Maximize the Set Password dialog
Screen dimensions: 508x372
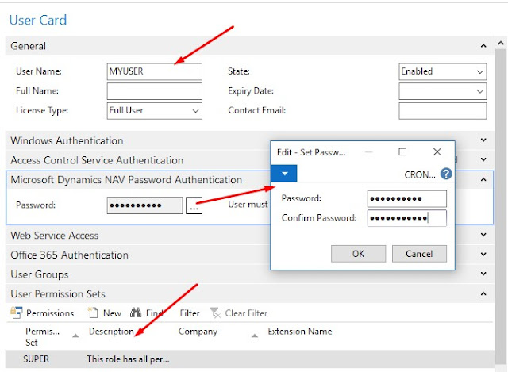tap(402, 151)
